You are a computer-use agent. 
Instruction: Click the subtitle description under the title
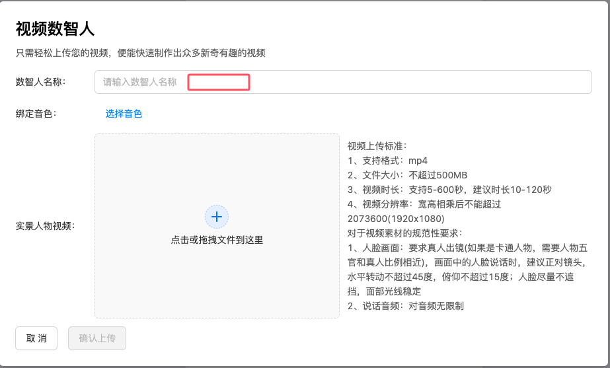click(140, 53)
